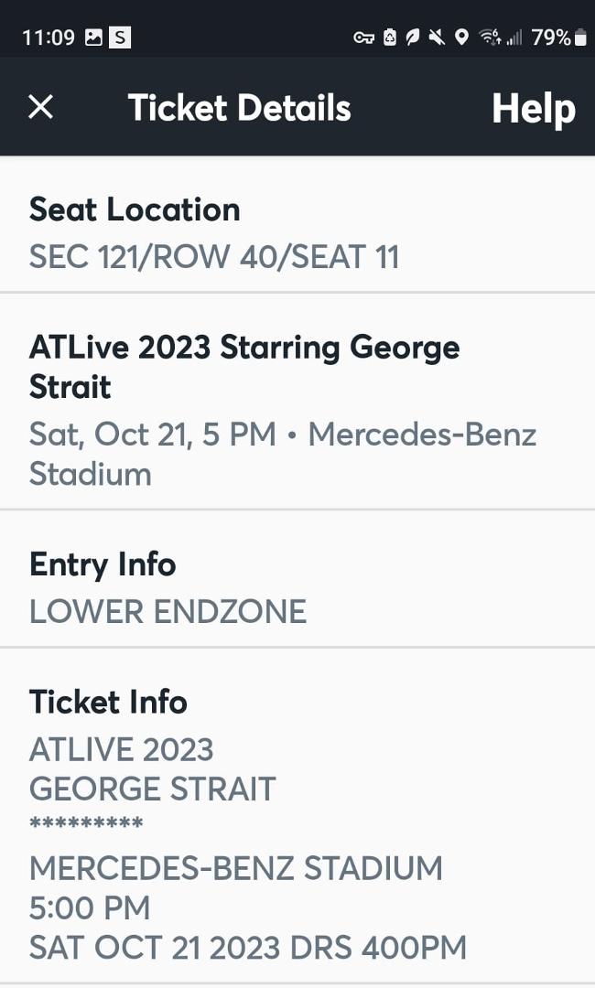
Task: Tap the battery saver recycle icon
Action: tap(390, 38)
